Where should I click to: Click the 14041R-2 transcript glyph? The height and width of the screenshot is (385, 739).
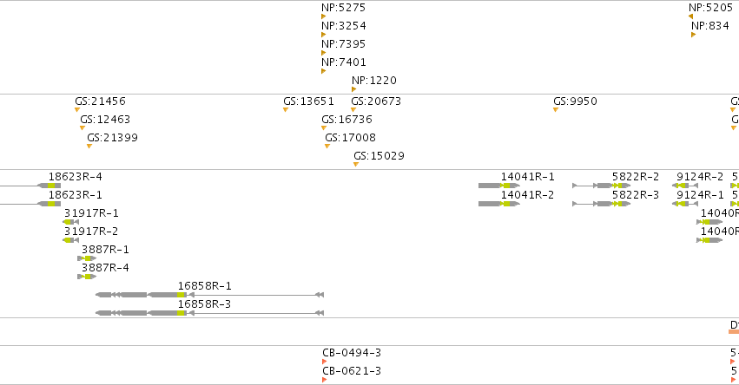point(499,204)
